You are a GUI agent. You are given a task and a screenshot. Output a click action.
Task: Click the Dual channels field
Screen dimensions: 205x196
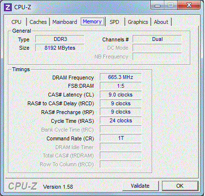coord(157,39)
